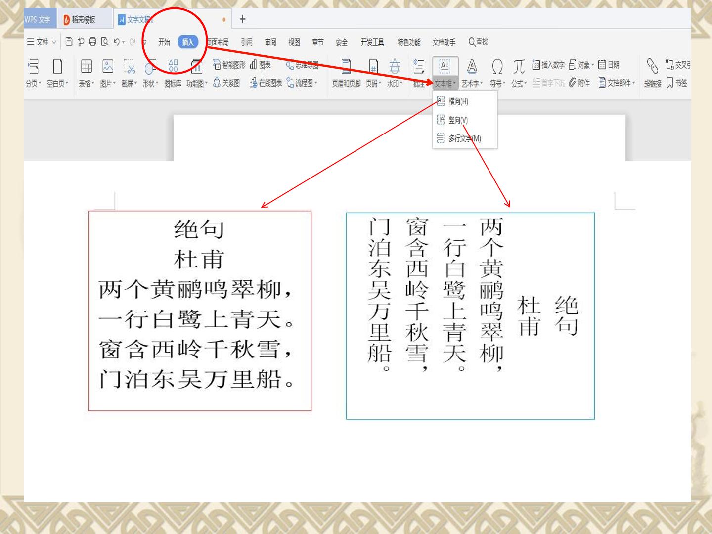Image resolution: width=712 pixels, height=534 pixels.
Task: Expand the 文件 file menu arrow
Action: pos(54,42)
